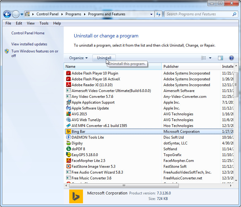Open the address bar history dropdown

151,14
